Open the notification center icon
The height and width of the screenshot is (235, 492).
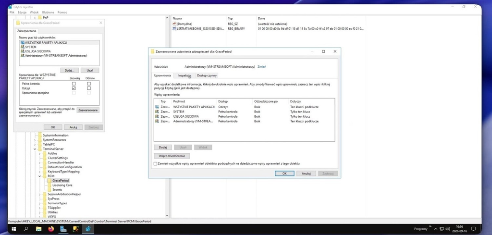click(x=474, y=229)
